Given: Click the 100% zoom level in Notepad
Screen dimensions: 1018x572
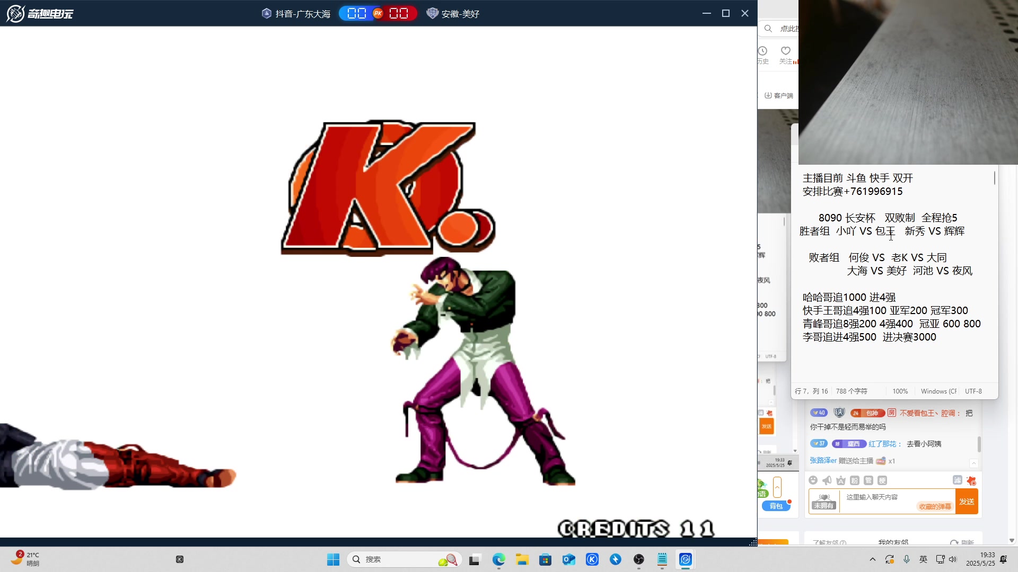Looking at the screenshot, I should point(900,391).
